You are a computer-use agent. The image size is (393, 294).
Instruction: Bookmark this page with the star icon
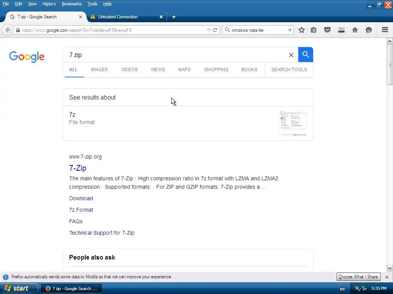click(302, 30)
